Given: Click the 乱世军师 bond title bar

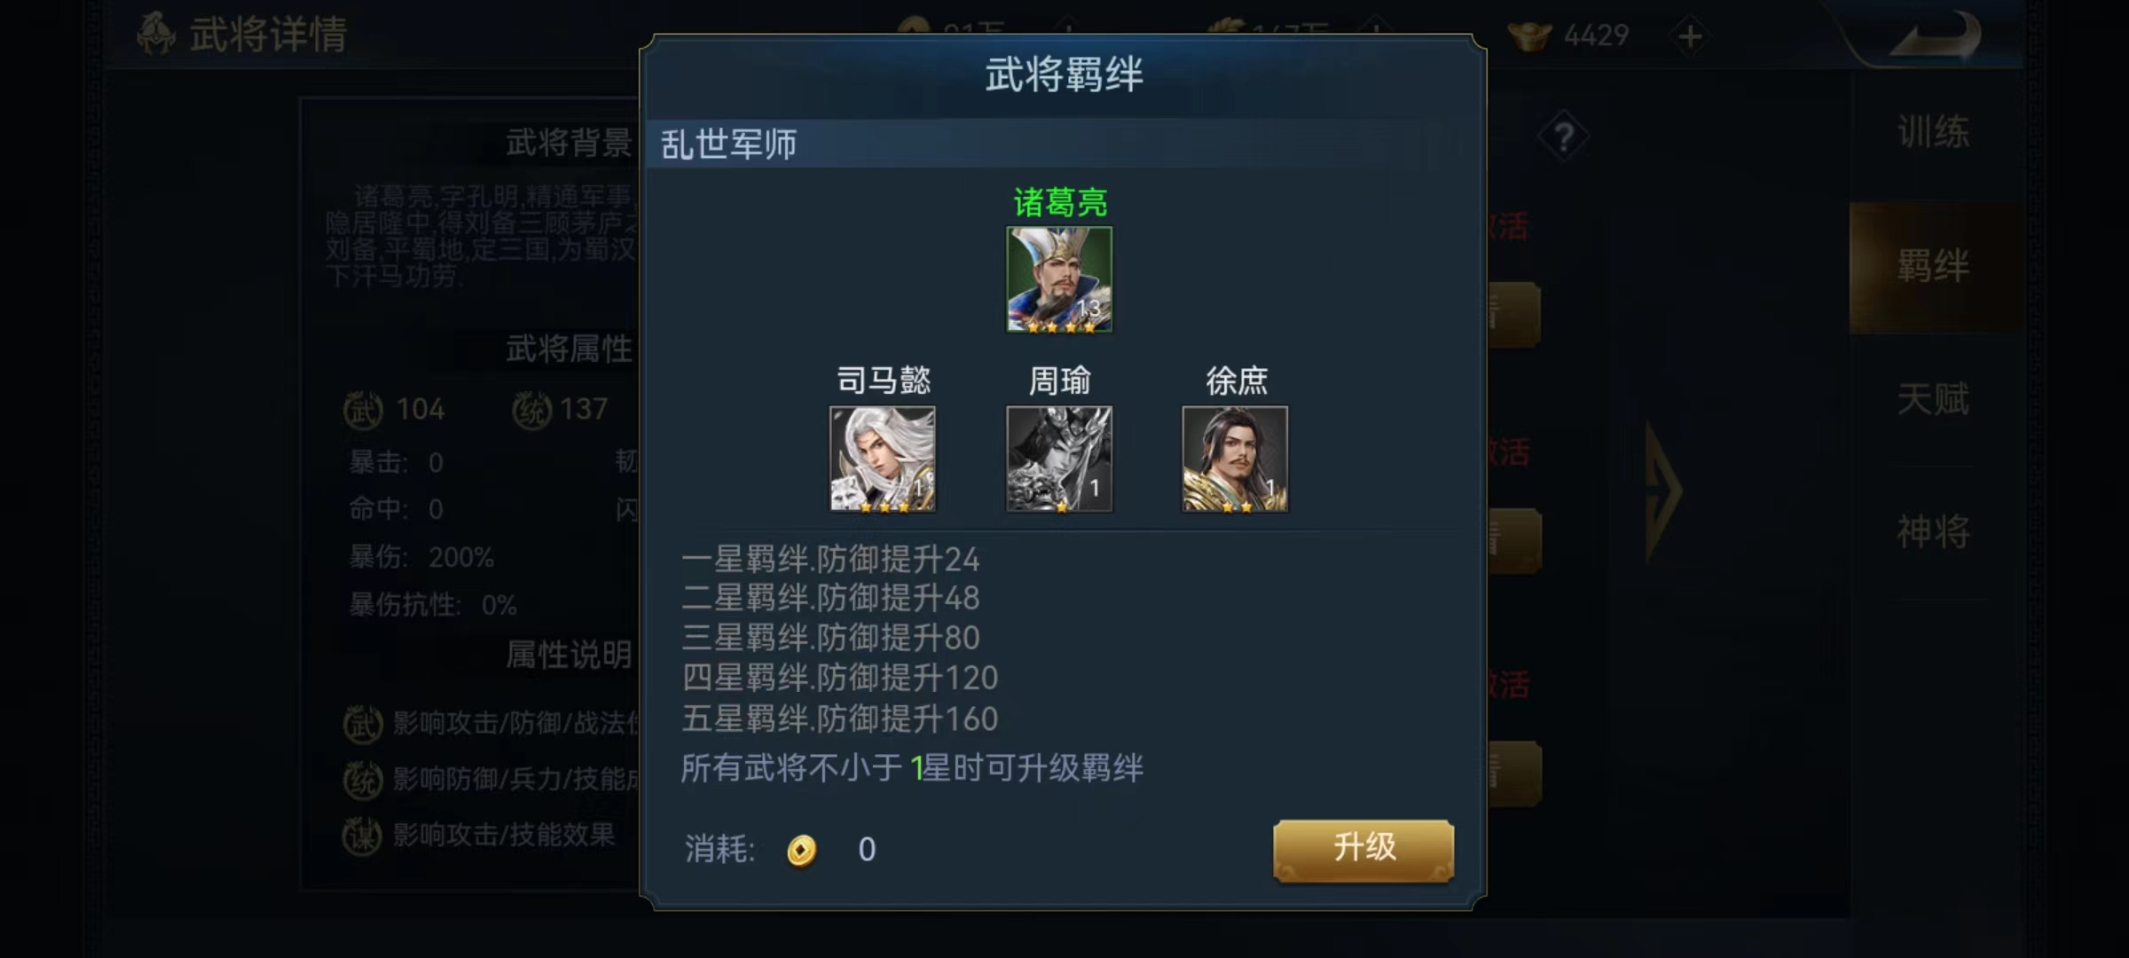Looking at the screenshot, I should pos(1063,144).
